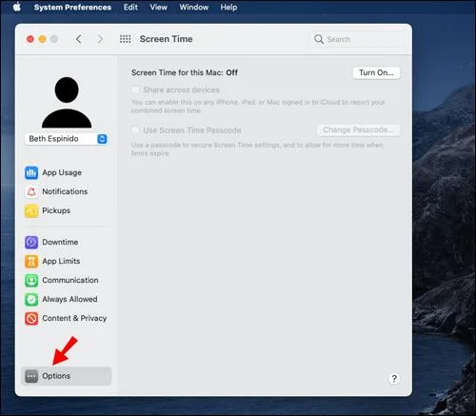This screenshot has width=476, height=416.
Task: Open the Edit menu
Action: [130, 8]
